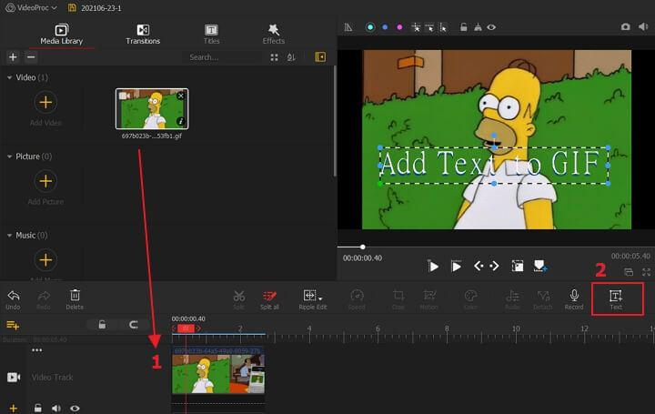Click the Add Video plus button
This screenshot has width=655, height=414.
45,103
